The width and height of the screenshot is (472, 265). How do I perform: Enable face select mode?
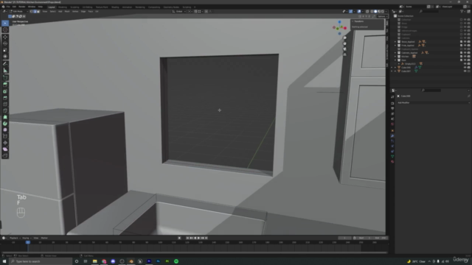[38, 12]
